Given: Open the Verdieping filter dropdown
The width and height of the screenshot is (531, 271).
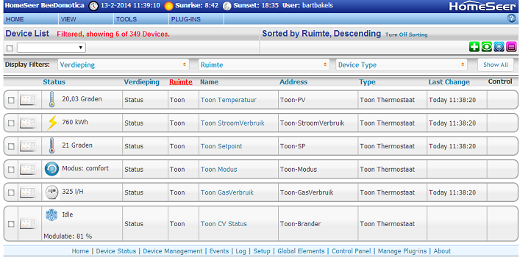Looking at the screenshot, I should 124,65.
